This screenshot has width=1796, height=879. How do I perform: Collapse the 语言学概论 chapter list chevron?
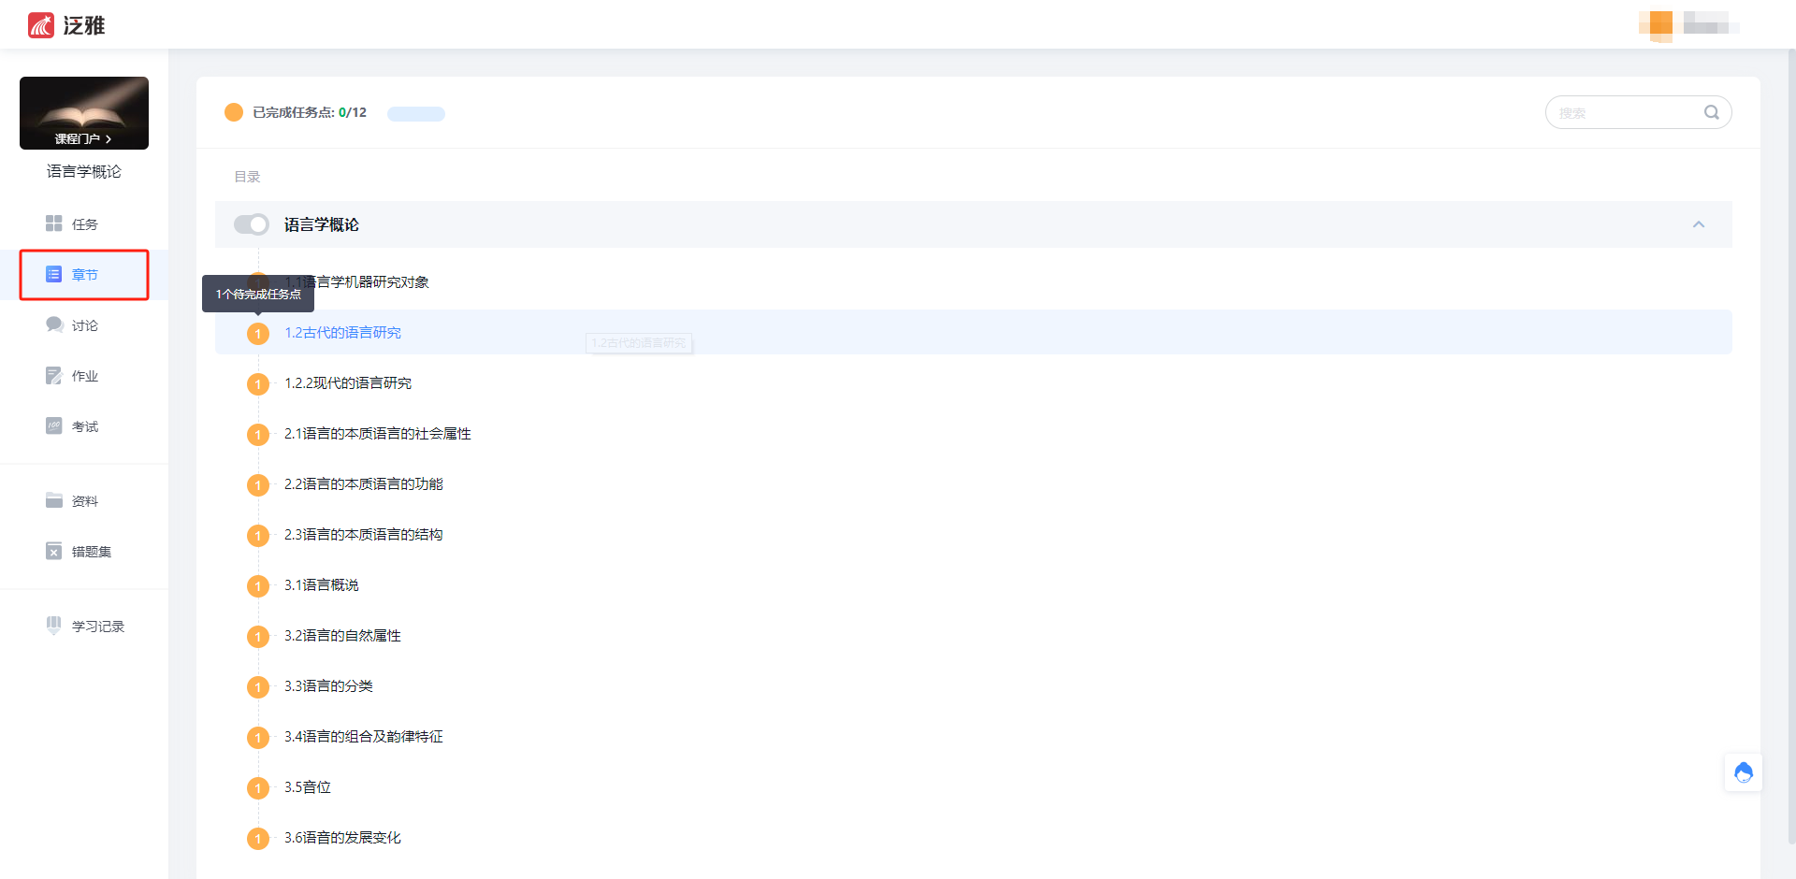[1699, 224]
